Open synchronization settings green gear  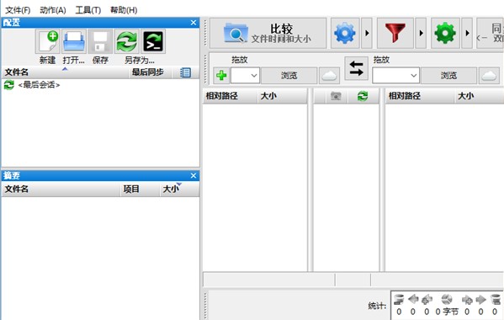click(x=445, y=33)
